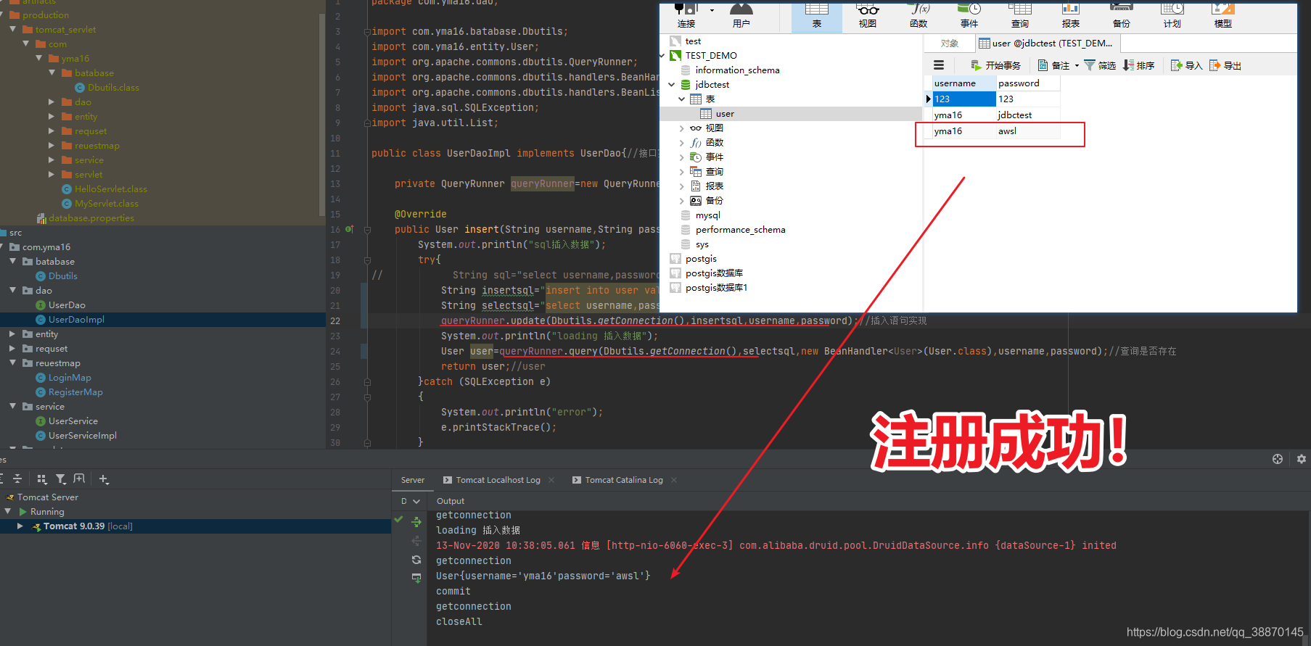Open the 计划 schedule toolbar icon
The image size is (1311, 646).
[1172, 15]
